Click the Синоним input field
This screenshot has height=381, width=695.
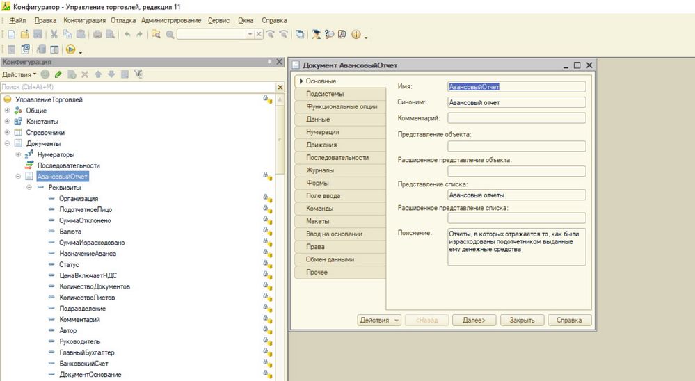(x=517, y=102)
